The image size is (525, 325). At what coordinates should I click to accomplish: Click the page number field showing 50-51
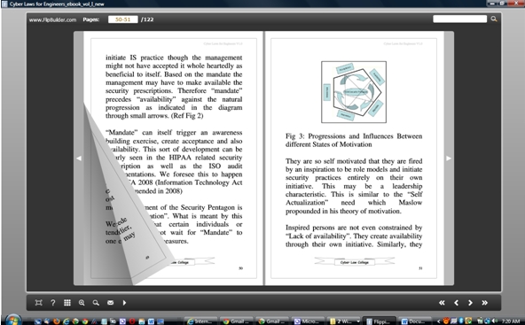point(123,19)
